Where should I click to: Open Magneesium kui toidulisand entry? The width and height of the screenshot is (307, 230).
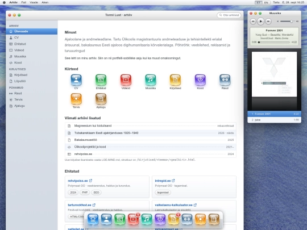pyautogui.click(x=150, y=126)
